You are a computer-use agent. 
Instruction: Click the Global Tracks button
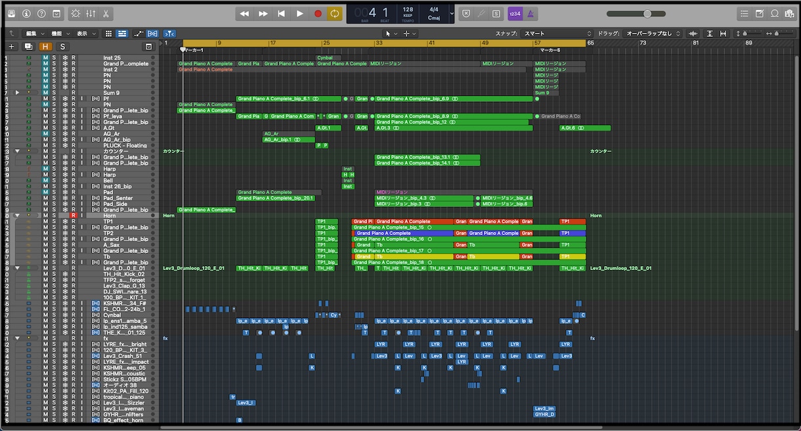point(148,47)
